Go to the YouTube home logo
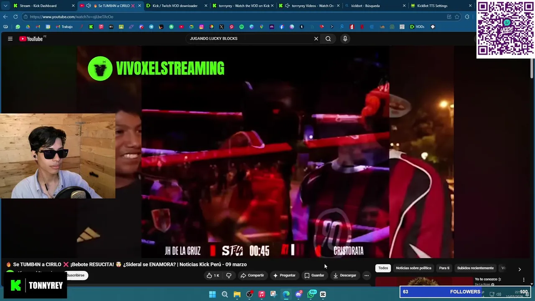Viewport: 535px width, 301px height. pyautogui.click(x=31, y=38)
